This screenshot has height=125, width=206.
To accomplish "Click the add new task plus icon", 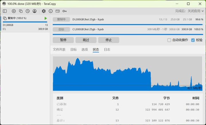I will tap(14, 11).
